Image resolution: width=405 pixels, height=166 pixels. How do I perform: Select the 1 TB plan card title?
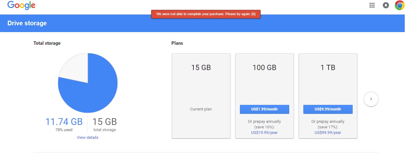pos(328,68)
